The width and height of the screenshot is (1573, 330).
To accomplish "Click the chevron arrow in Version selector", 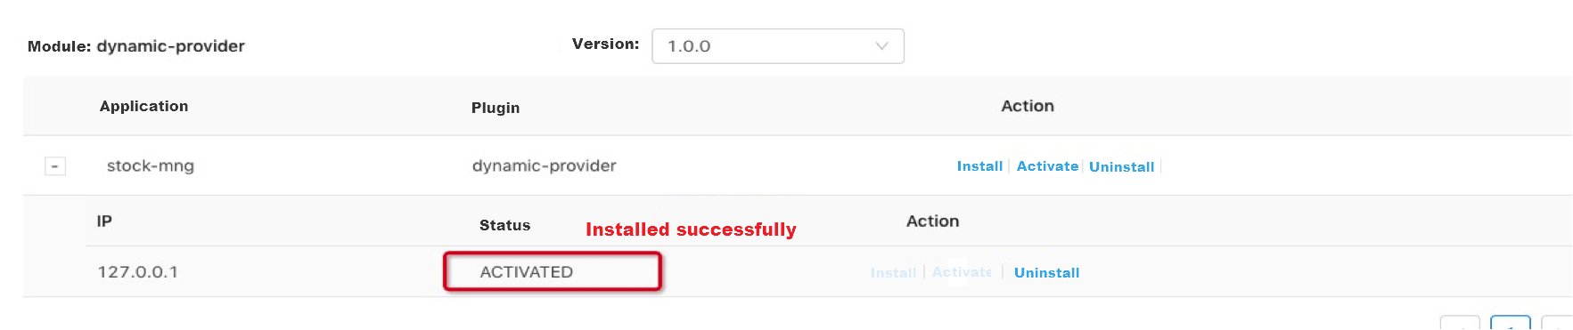I will [x=881, y=46].
